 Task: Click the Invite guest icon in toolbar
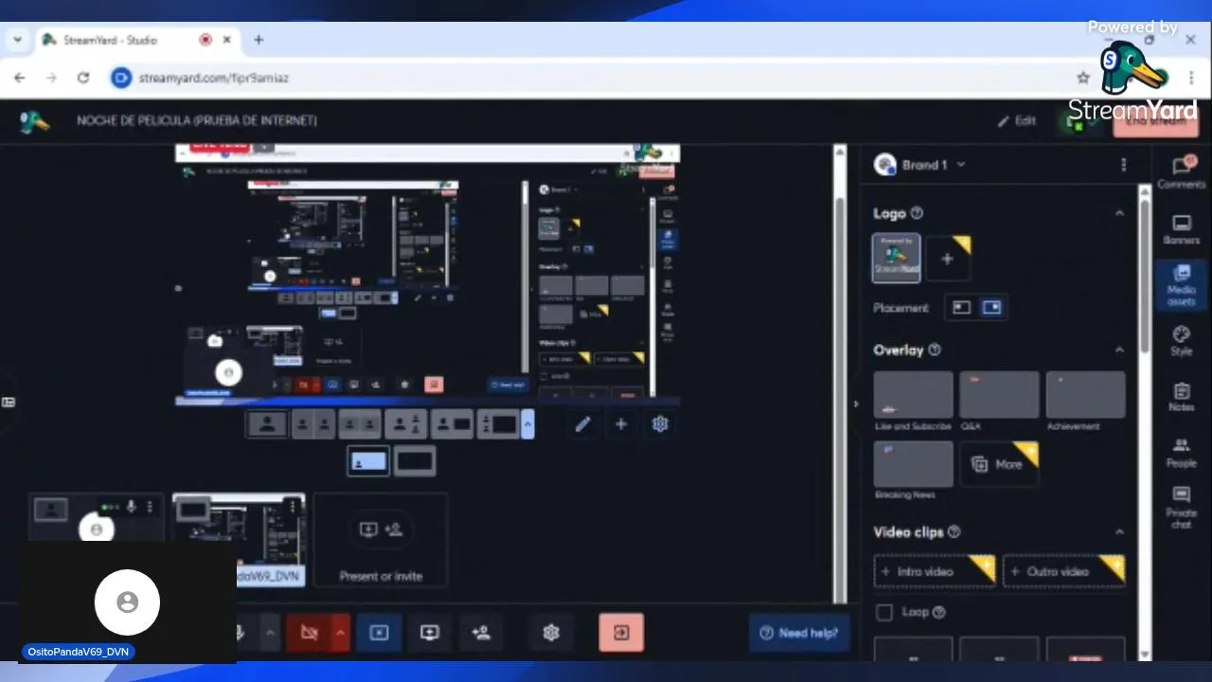click(x=481, y=633)
